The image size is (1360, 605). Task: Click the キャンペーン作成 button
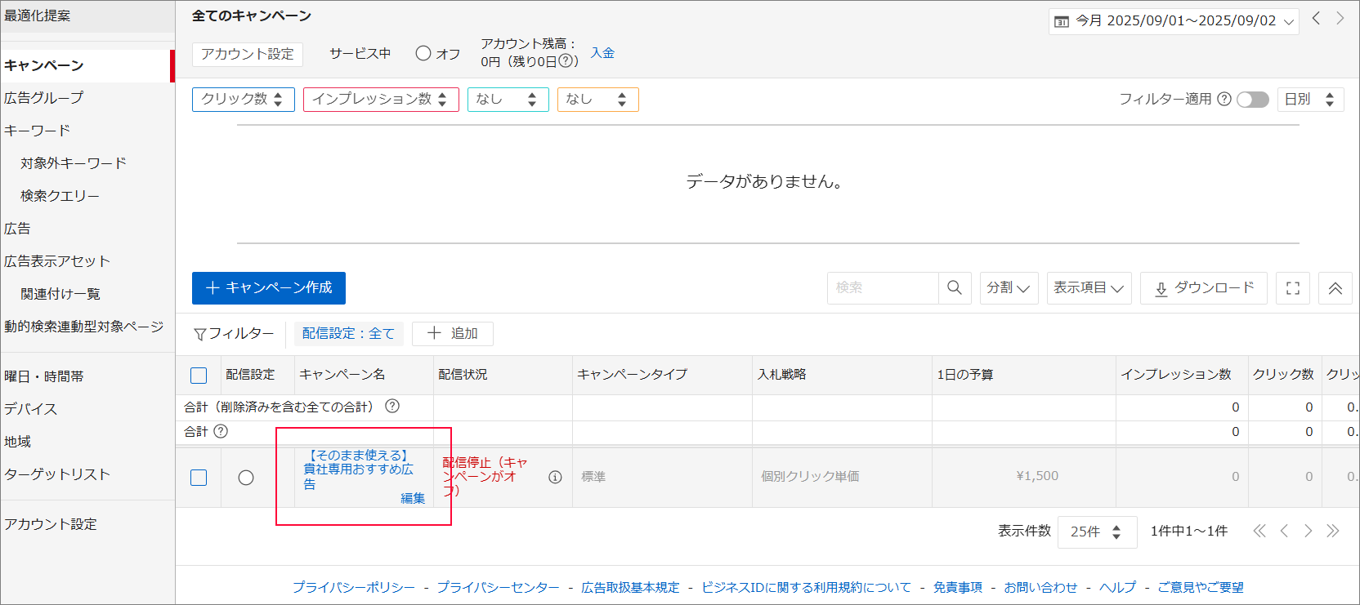pyautogui.click(x=269, y=287)
